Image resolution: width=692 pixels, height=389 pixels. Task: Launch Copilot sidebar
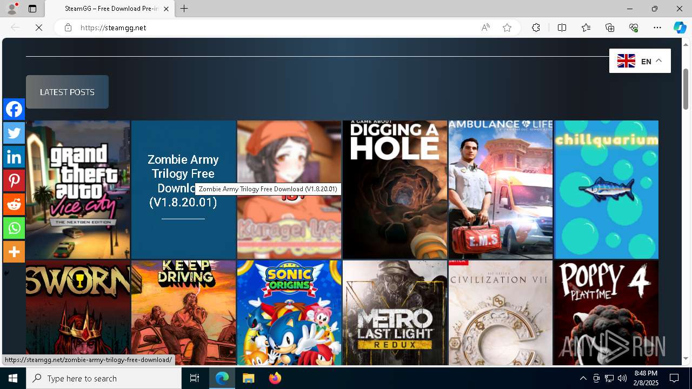(680, 28)
